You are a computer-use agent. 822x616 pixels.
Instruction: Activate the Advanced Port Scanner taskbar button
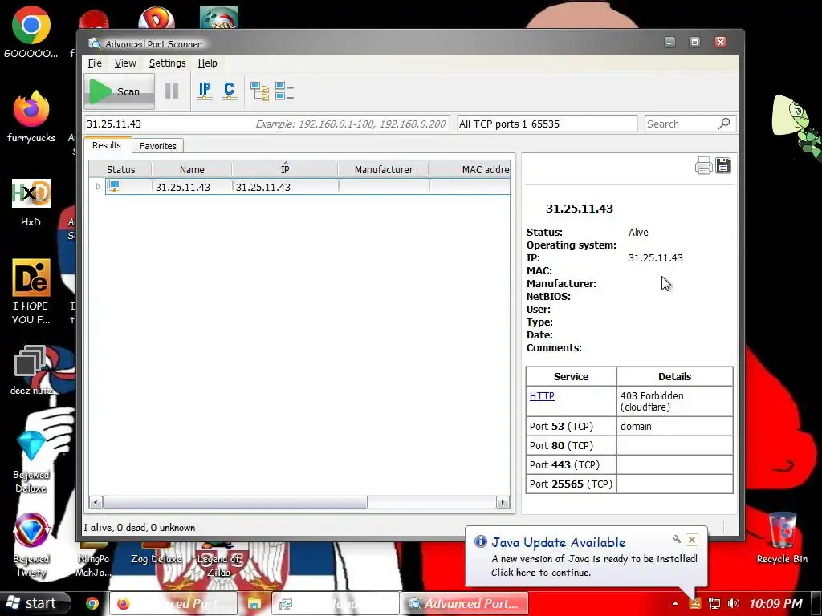click(465, 604)
